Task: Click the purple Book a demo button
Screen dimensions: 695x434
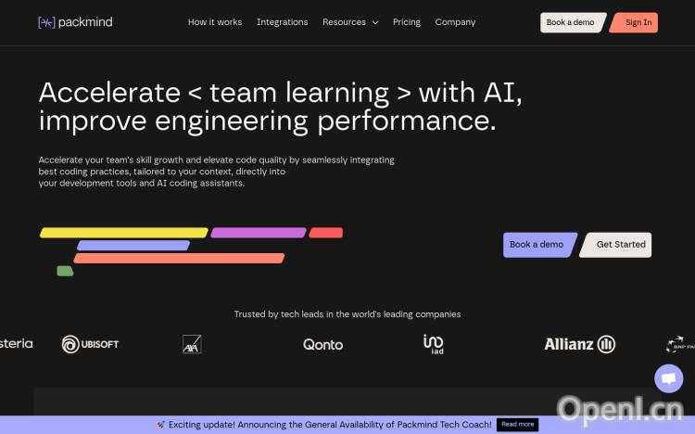Action: click(538, 245)
